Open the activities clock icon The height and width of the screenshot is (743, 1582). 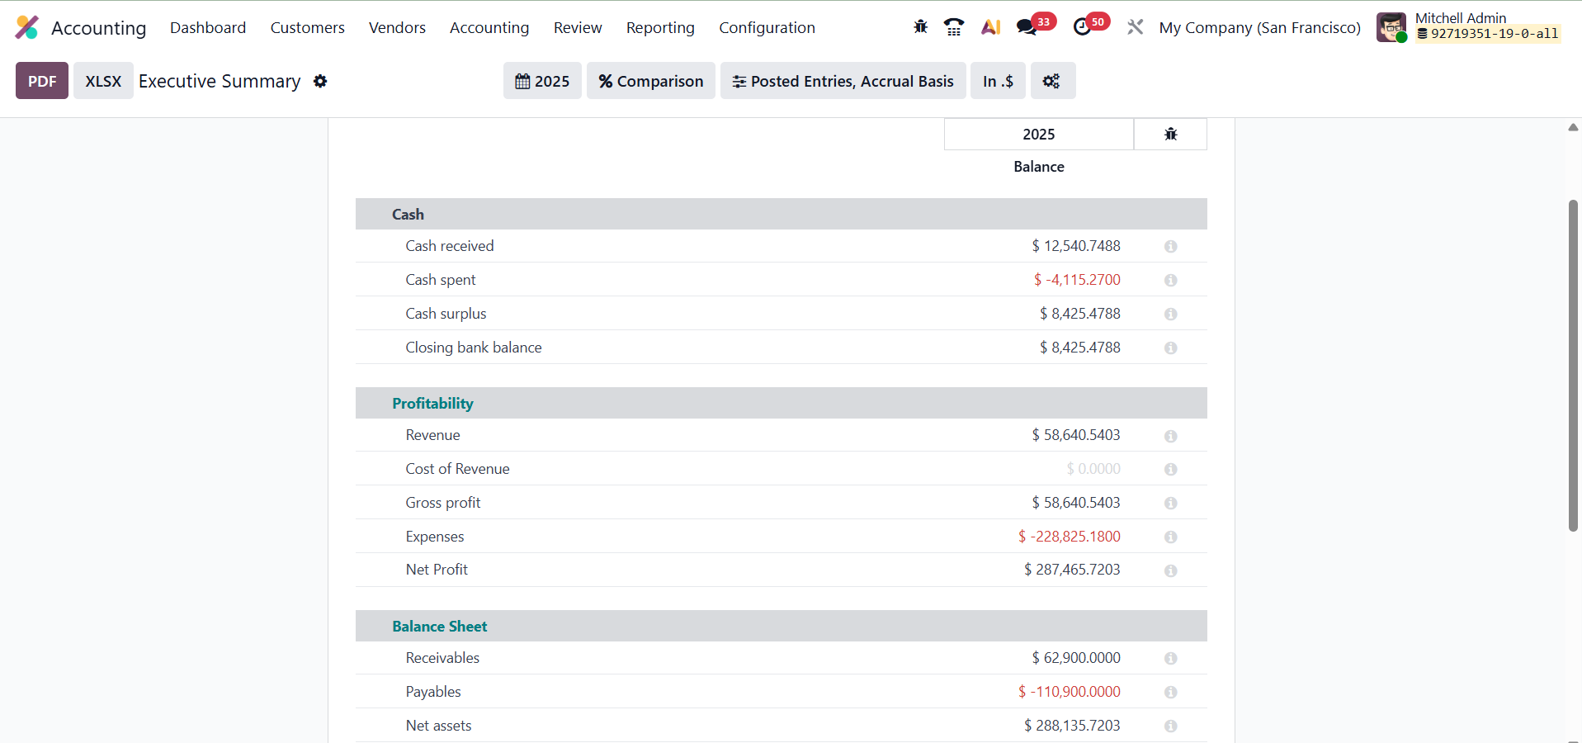point(1082,27)
